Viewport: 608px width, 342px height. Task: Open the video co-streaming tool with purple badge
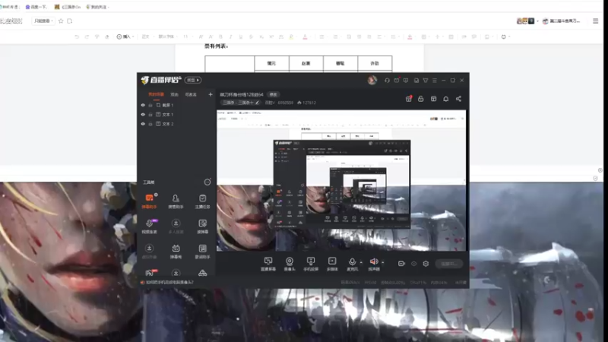pos(149,226)
